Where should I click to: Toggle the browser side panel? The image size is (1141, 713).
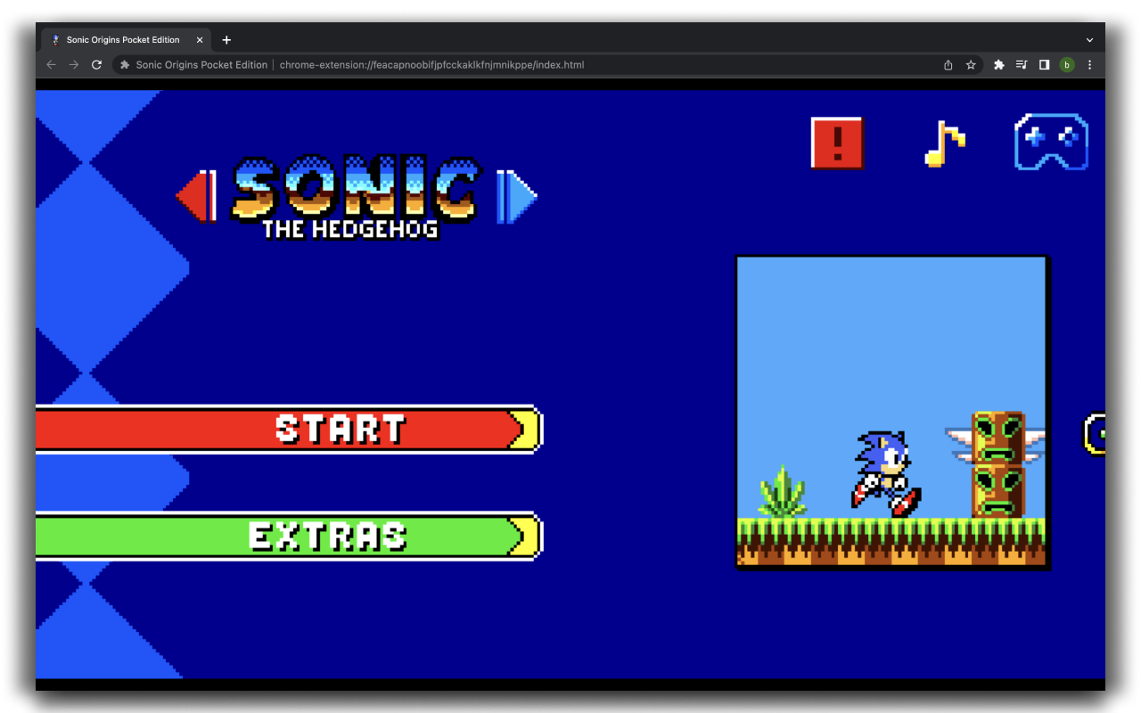(1044, 65)
